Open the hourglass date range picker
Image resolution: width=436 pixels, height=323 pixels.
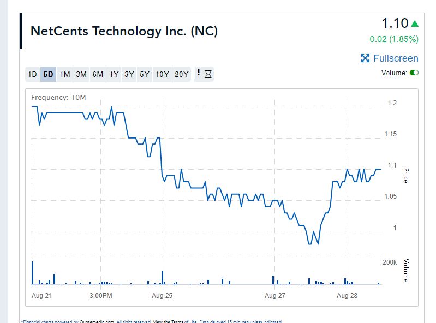(208, 74)
